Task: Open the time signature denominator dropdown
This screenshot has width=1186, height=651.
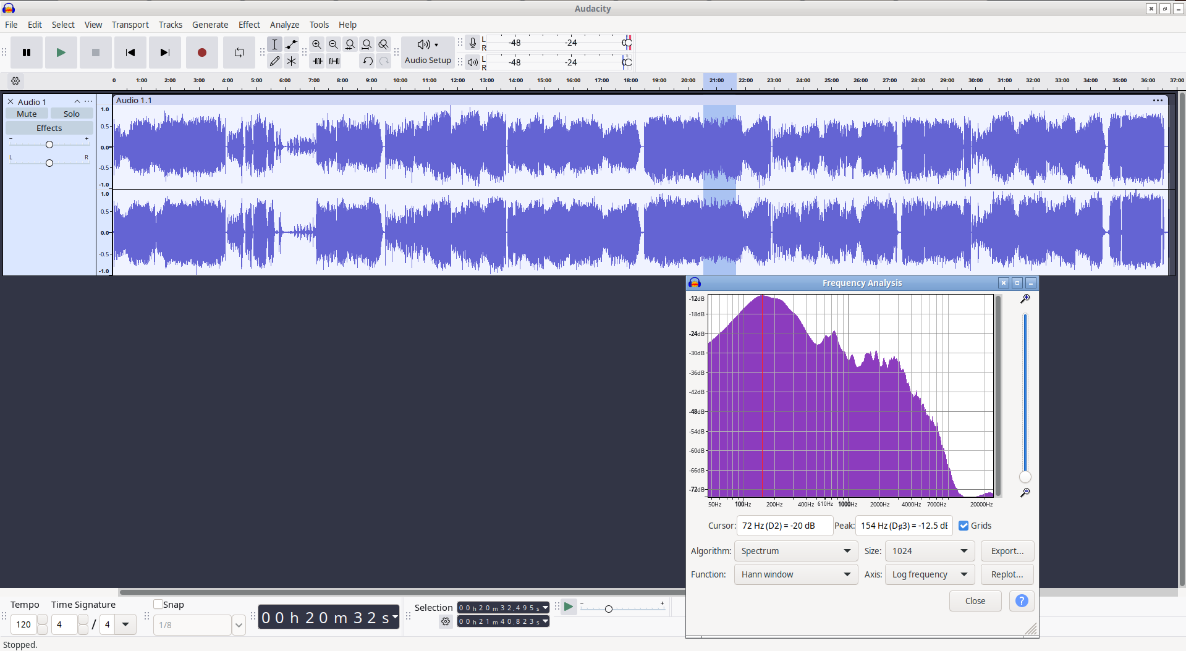Action: point(125,624)
